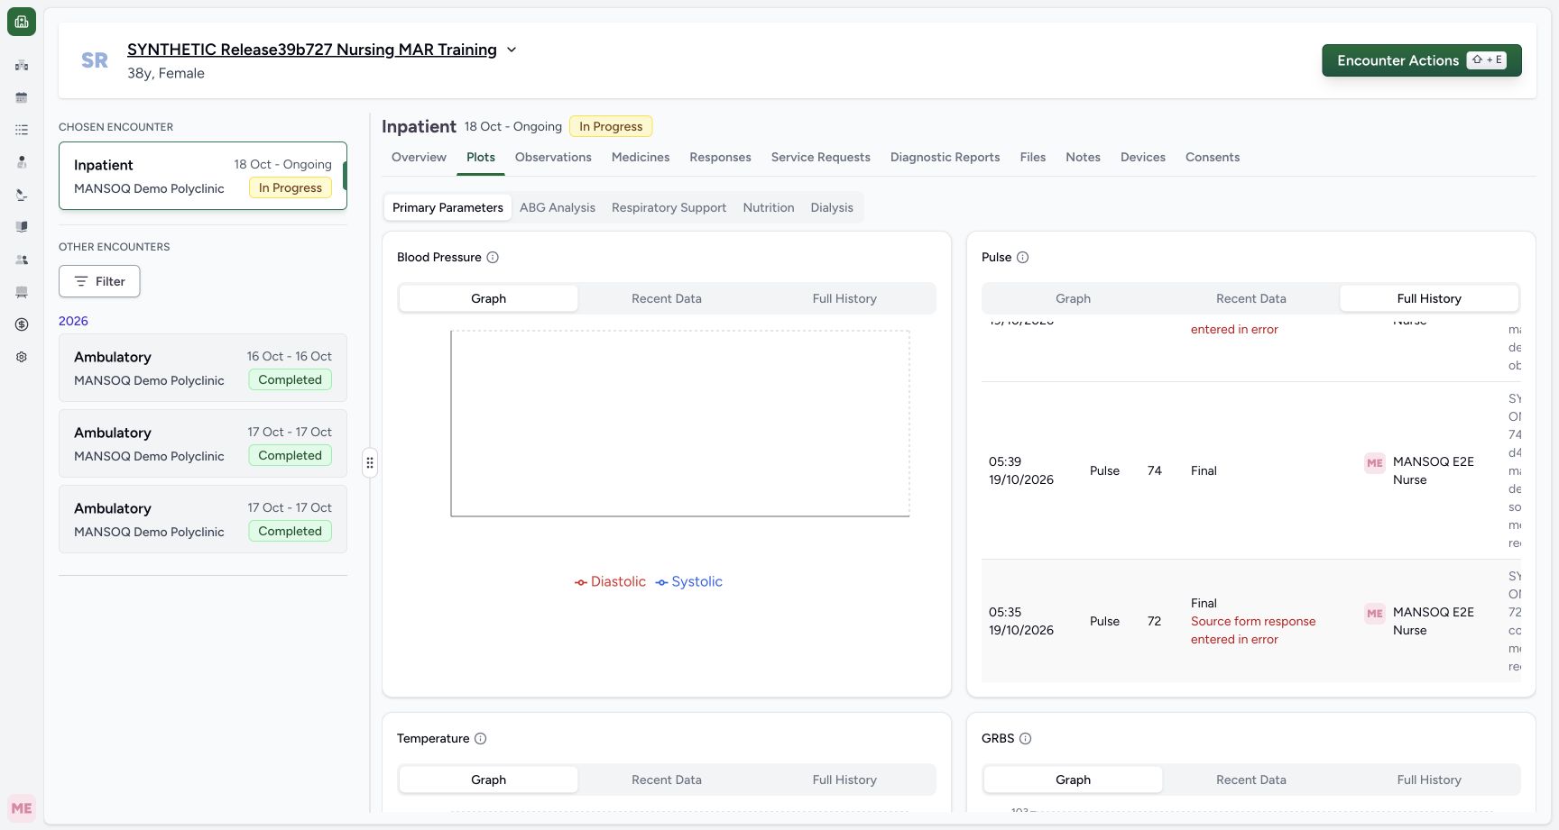
Task: Select the Nutrition sub-tab
Action: tap(769, 207)
